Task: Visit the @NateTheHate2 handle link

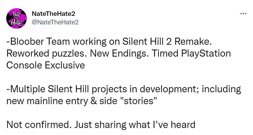Action: [x=55, y=22]
